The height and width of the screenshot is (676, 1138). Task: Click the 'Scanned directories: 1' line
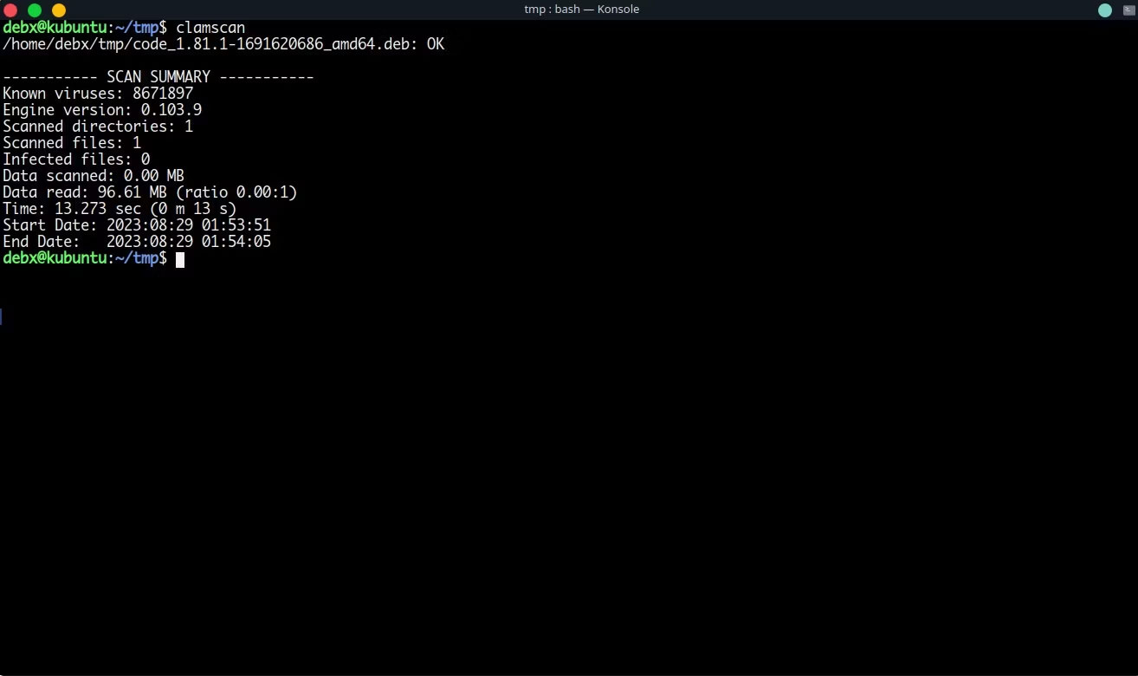click(98, 127)
